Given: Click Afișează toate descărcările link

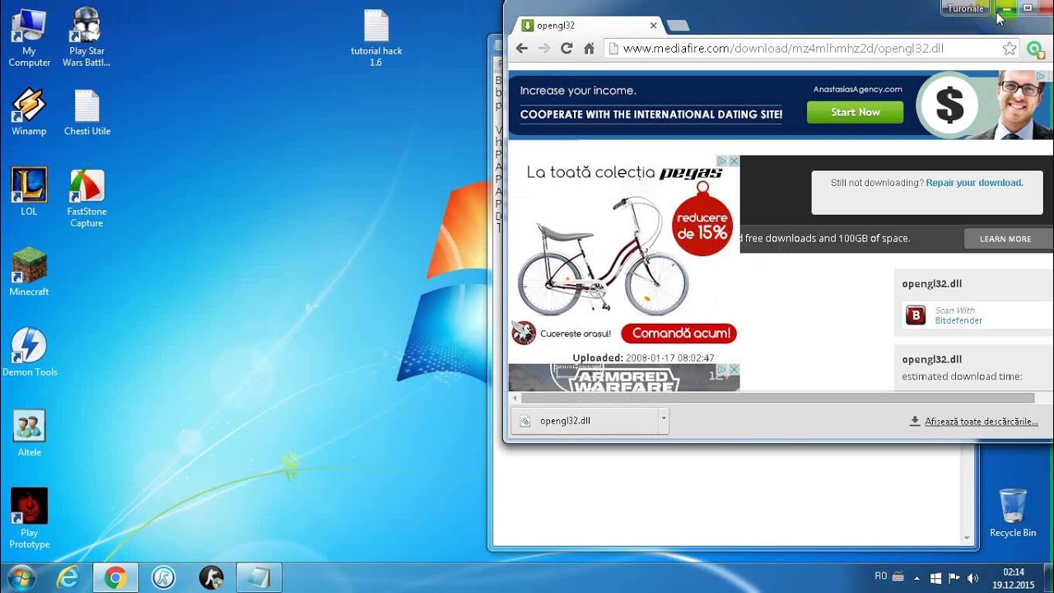Looking at the screenshot, I should (981, 421).
